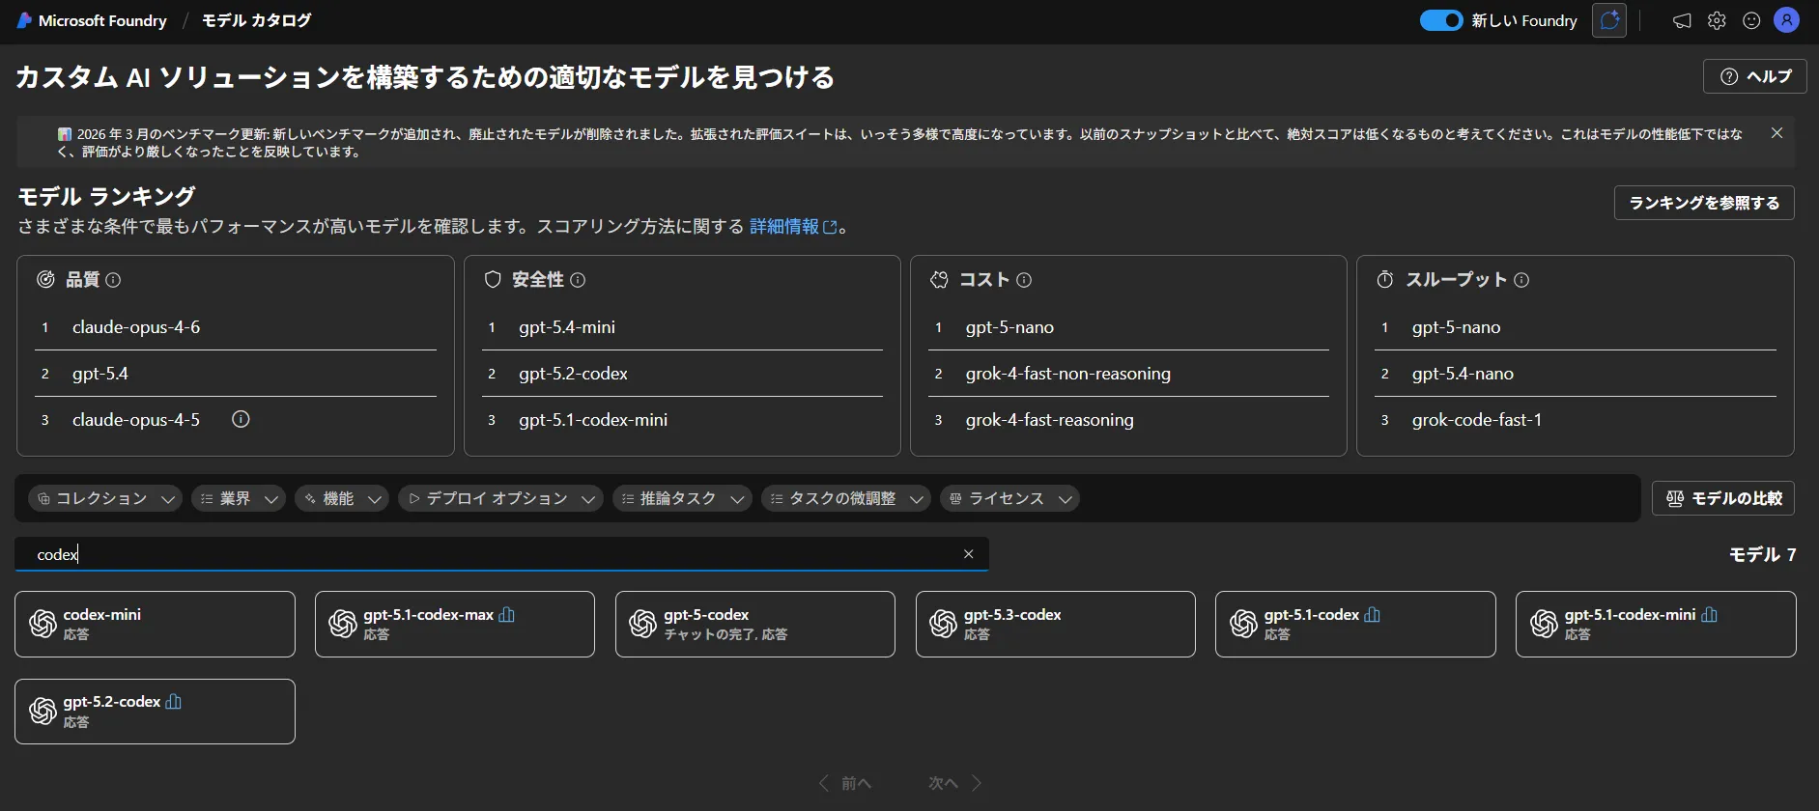Click the feedback smiley icon
Image resolution: width=1819 pixels, height=811 pixels.
tap(1751, 20)
